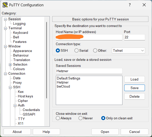The width and height of the screenshot is (152, 137).
Task: Open the Host keys category
Action: pos(26,96)
